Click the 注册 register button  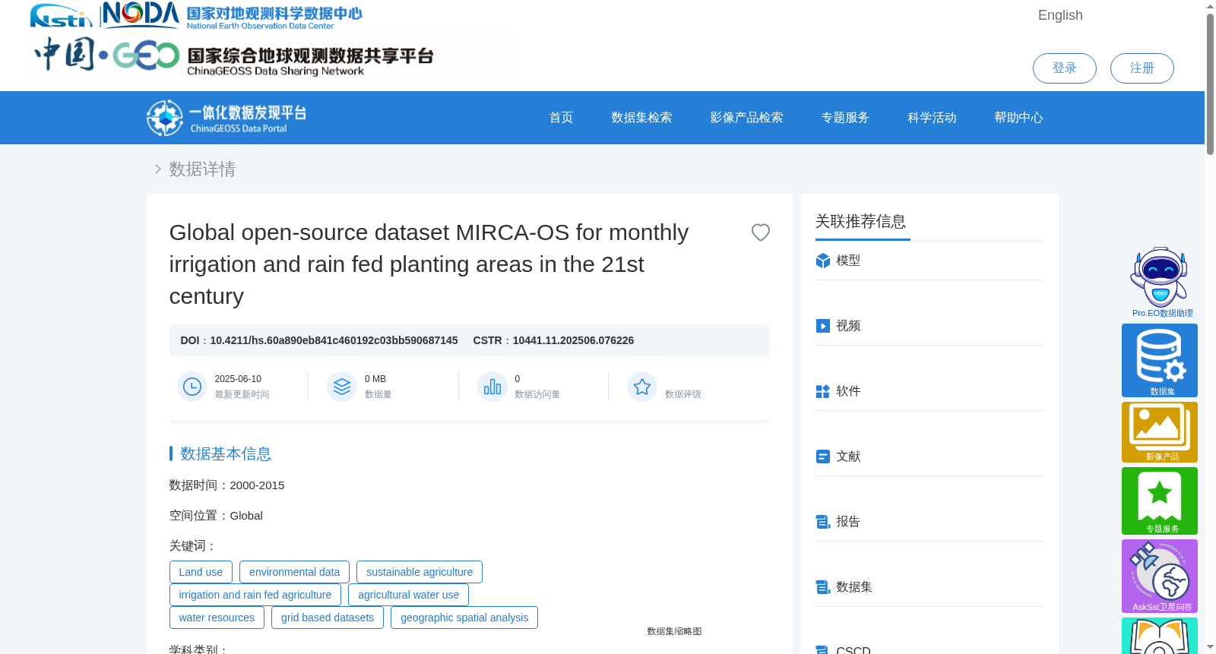click(1142, 68)
